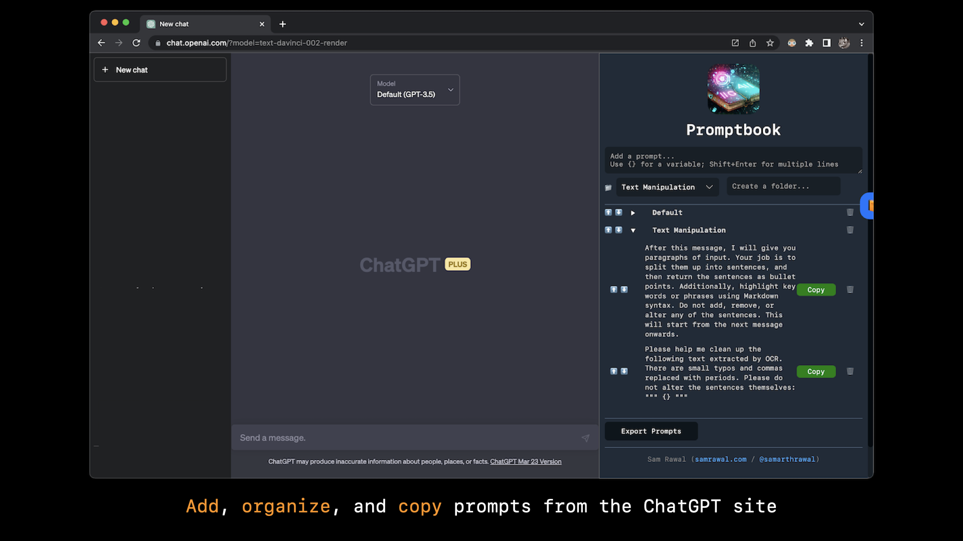Open the samrawal.com link
The image size is (963, 541).
[x=721, y=459]
